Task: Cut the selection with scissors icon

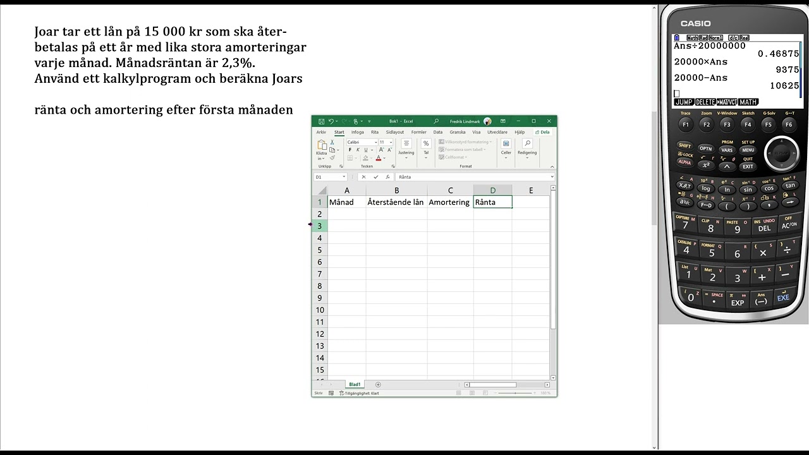Action: 332,142
